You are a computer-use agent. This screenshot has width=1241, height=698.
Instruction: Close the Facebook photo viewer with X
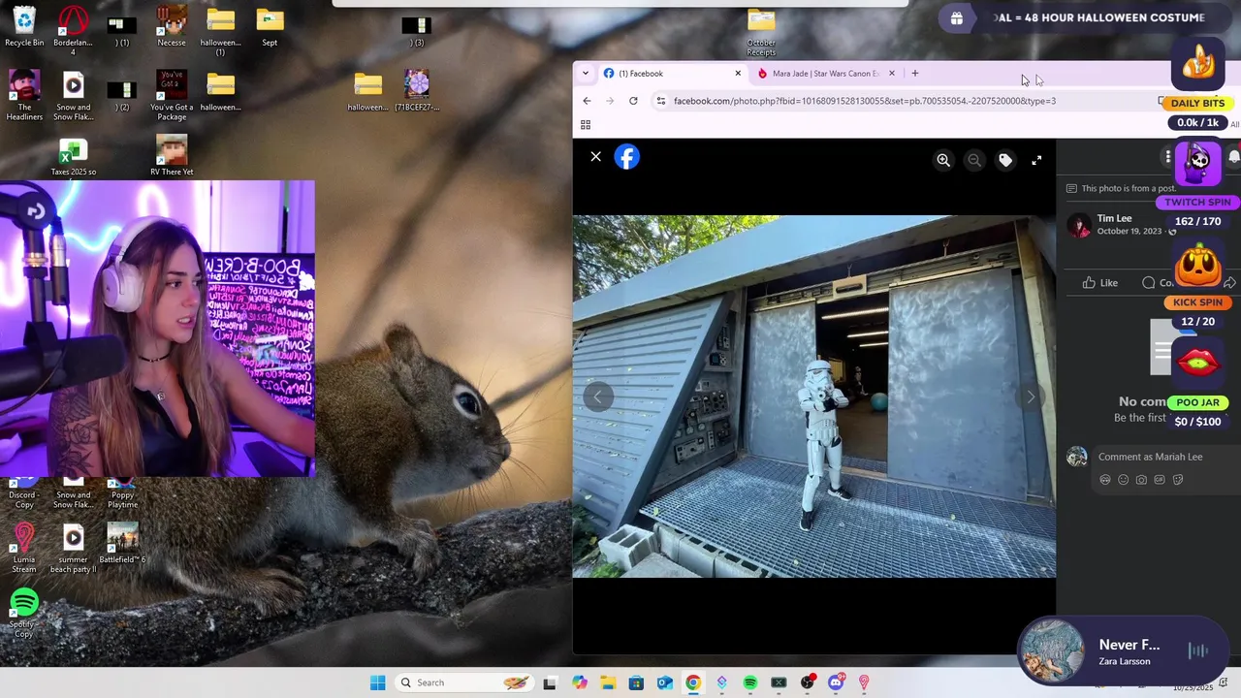pyautogui.click(x=595, y=157)
